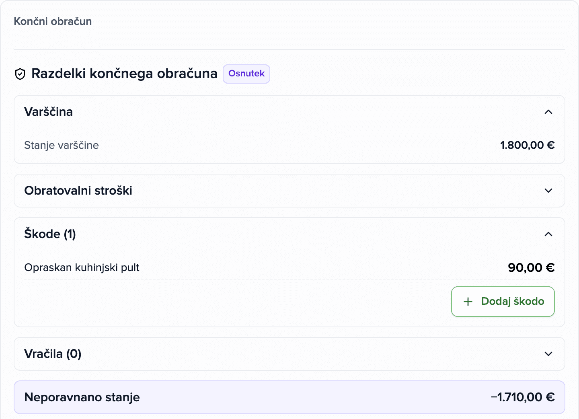Click the 1.800,00 € deposit value
Screen dimensions: 579x419
click(527, 145)
